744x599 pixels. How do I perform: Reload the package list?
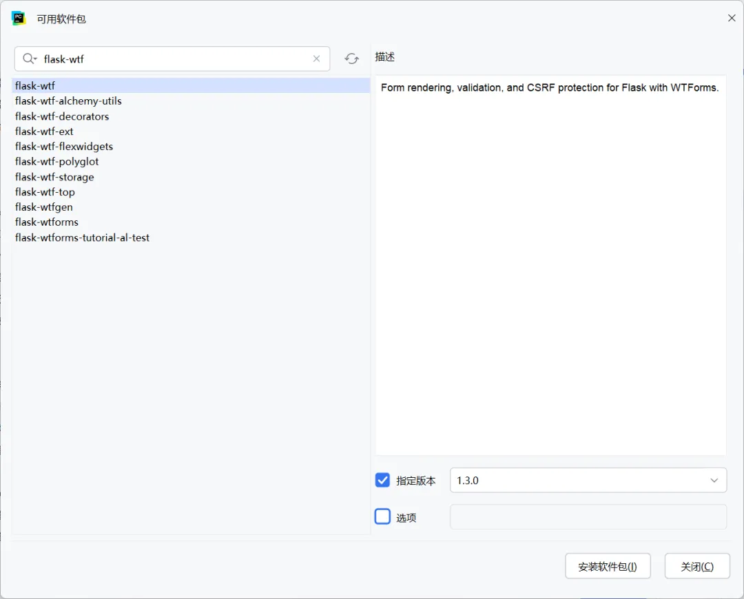pyautogui.click(x=351, y=59)
